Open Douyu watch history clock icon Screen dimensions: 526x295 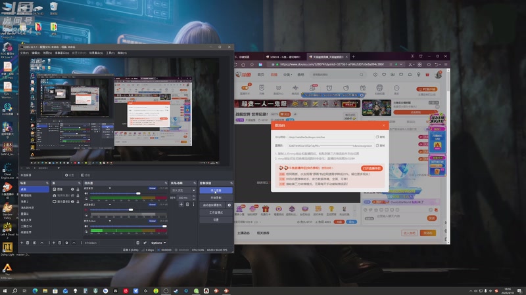(375, 75)
